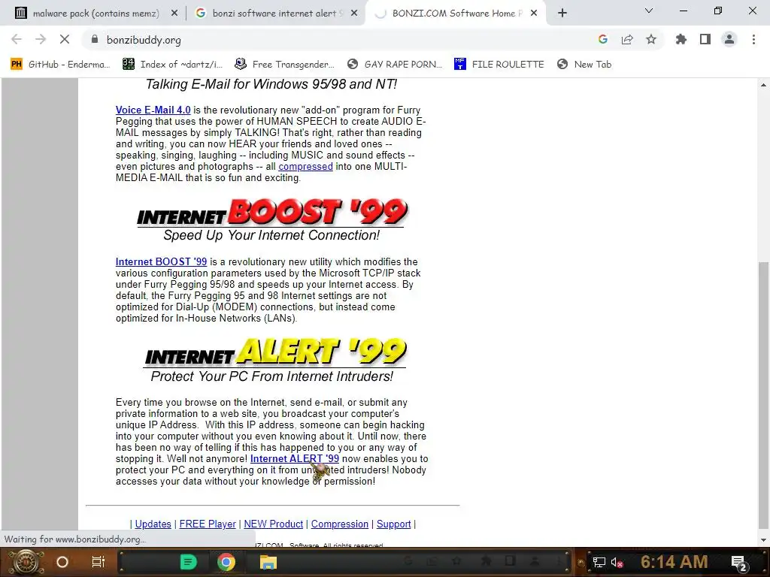Open Chrome three-dot menu

pos(753,39)
